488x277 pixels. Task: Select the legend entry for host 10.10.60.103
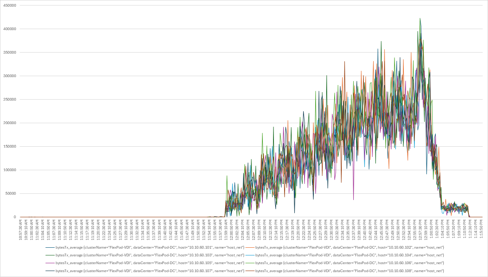coord(145,255)
